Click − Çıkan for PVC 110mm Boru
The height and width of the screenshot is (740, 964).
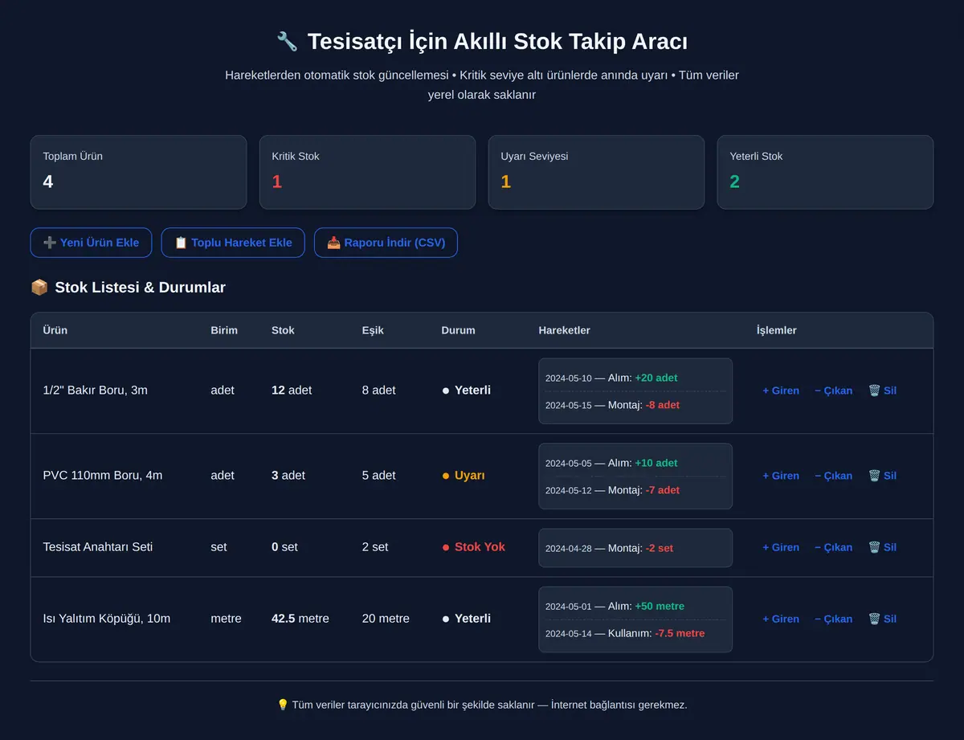tap(833, 476)
